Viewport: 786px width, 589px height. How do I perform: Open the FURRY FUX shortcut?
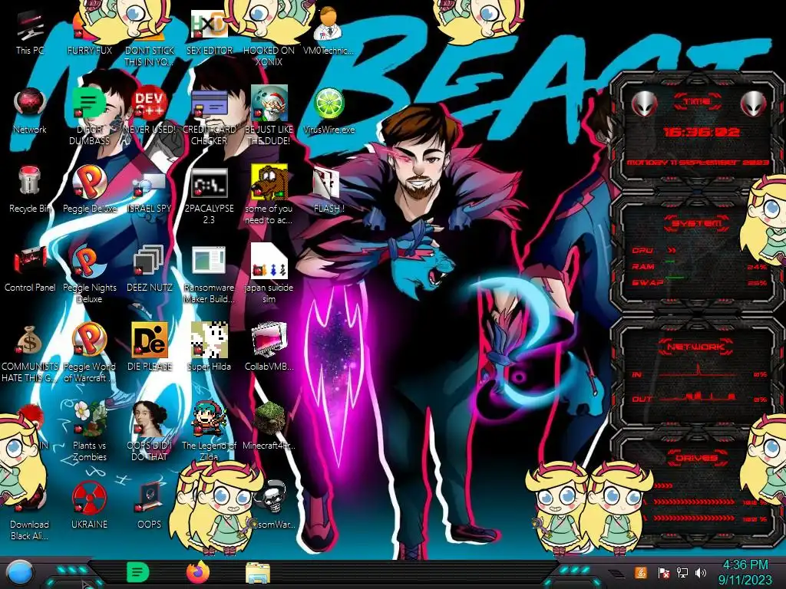coord(89,32)
